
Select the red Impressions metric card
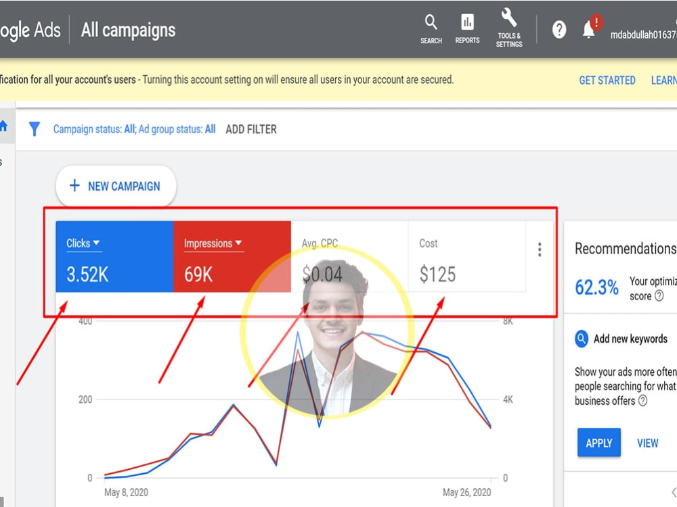232,256
